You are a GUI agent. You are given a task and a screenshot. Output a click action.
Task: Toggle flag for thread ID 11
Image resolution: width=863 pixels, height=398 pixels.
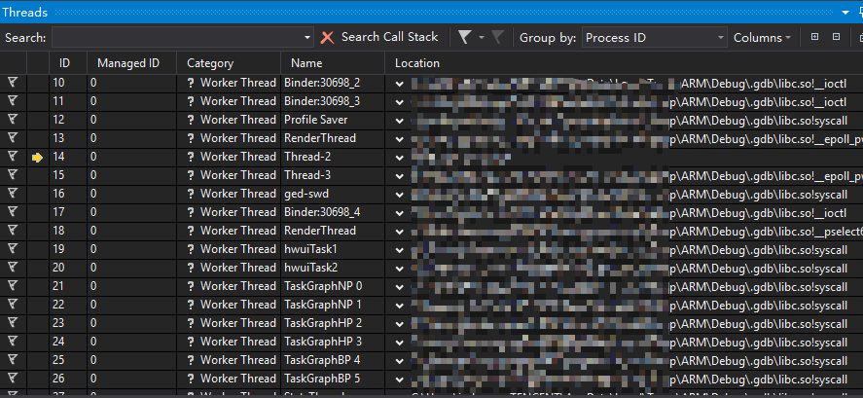[x=13, y=101]
